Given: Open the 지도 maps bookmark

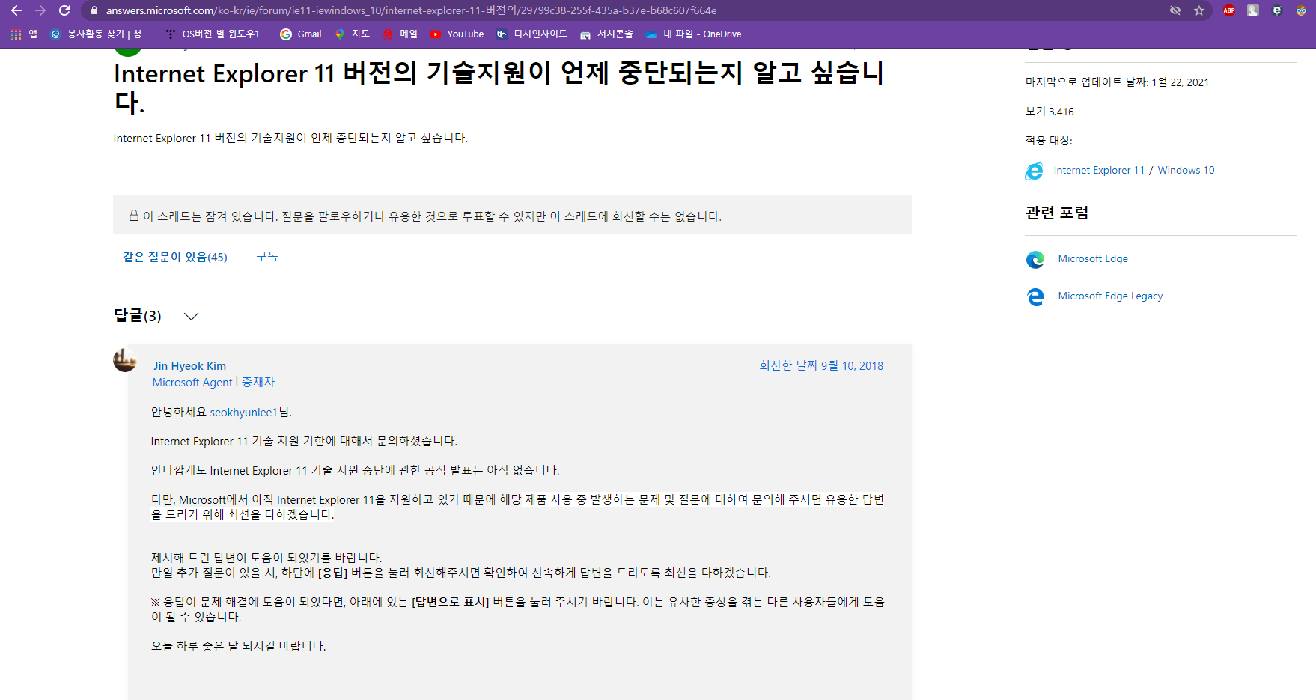Looking at the screenshot, I should (x=352, y=34).
